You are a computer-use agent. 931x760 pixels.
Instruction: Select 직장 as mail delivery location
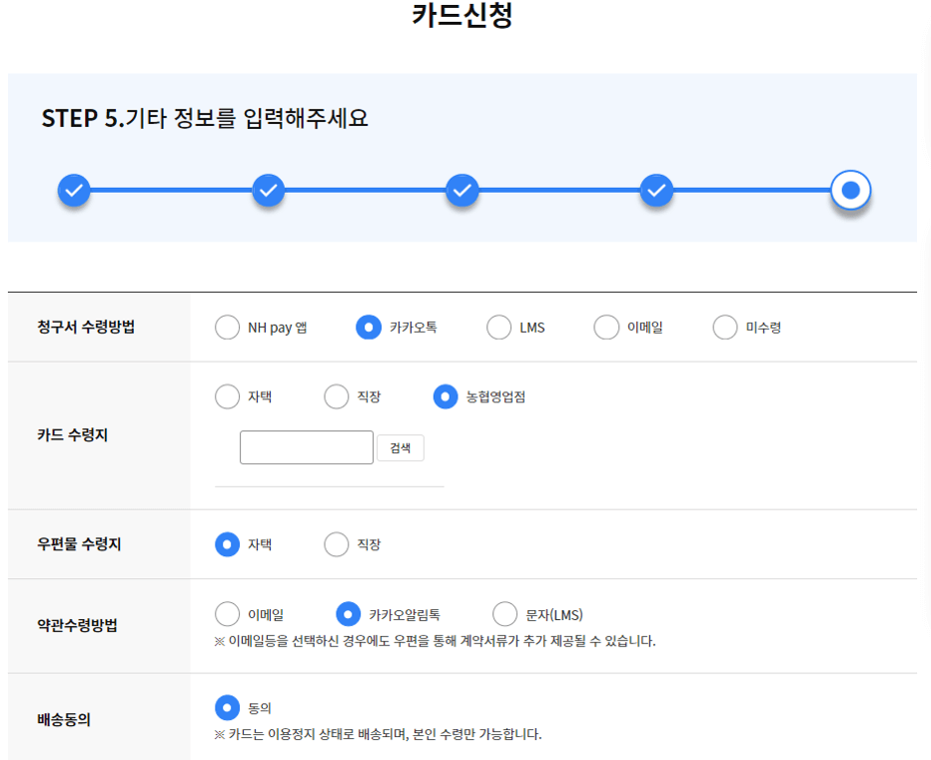(x=336, y=544)
